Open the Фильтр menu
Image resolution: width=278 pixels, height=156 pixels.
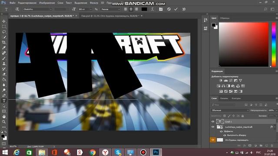tap(94, 3)
